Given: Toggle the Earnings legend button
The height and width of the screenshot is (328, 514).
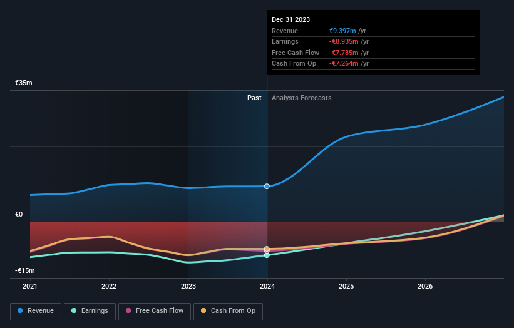Looking at the screenshot, I should pyautogui.click(x=90, y=311).
